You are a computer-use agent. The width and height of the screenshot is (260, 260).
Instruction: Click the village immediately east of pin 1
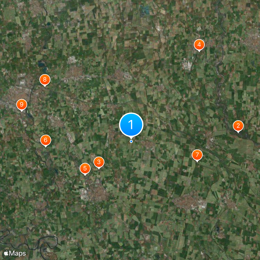tap(148, 144)
